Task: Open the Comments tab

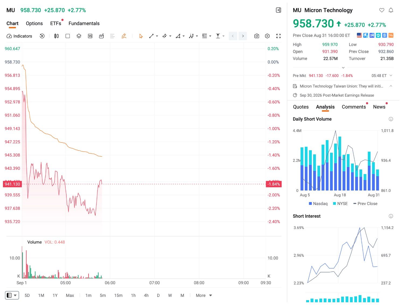Action: point(354,107)
